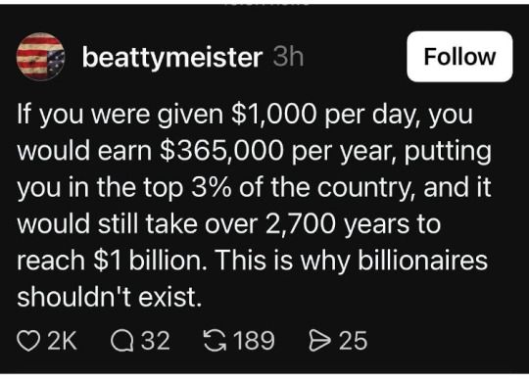This screenshot has height=383, width=529.
Task: Click the line starting "If you were given"
Action: [x=245, y=116]
